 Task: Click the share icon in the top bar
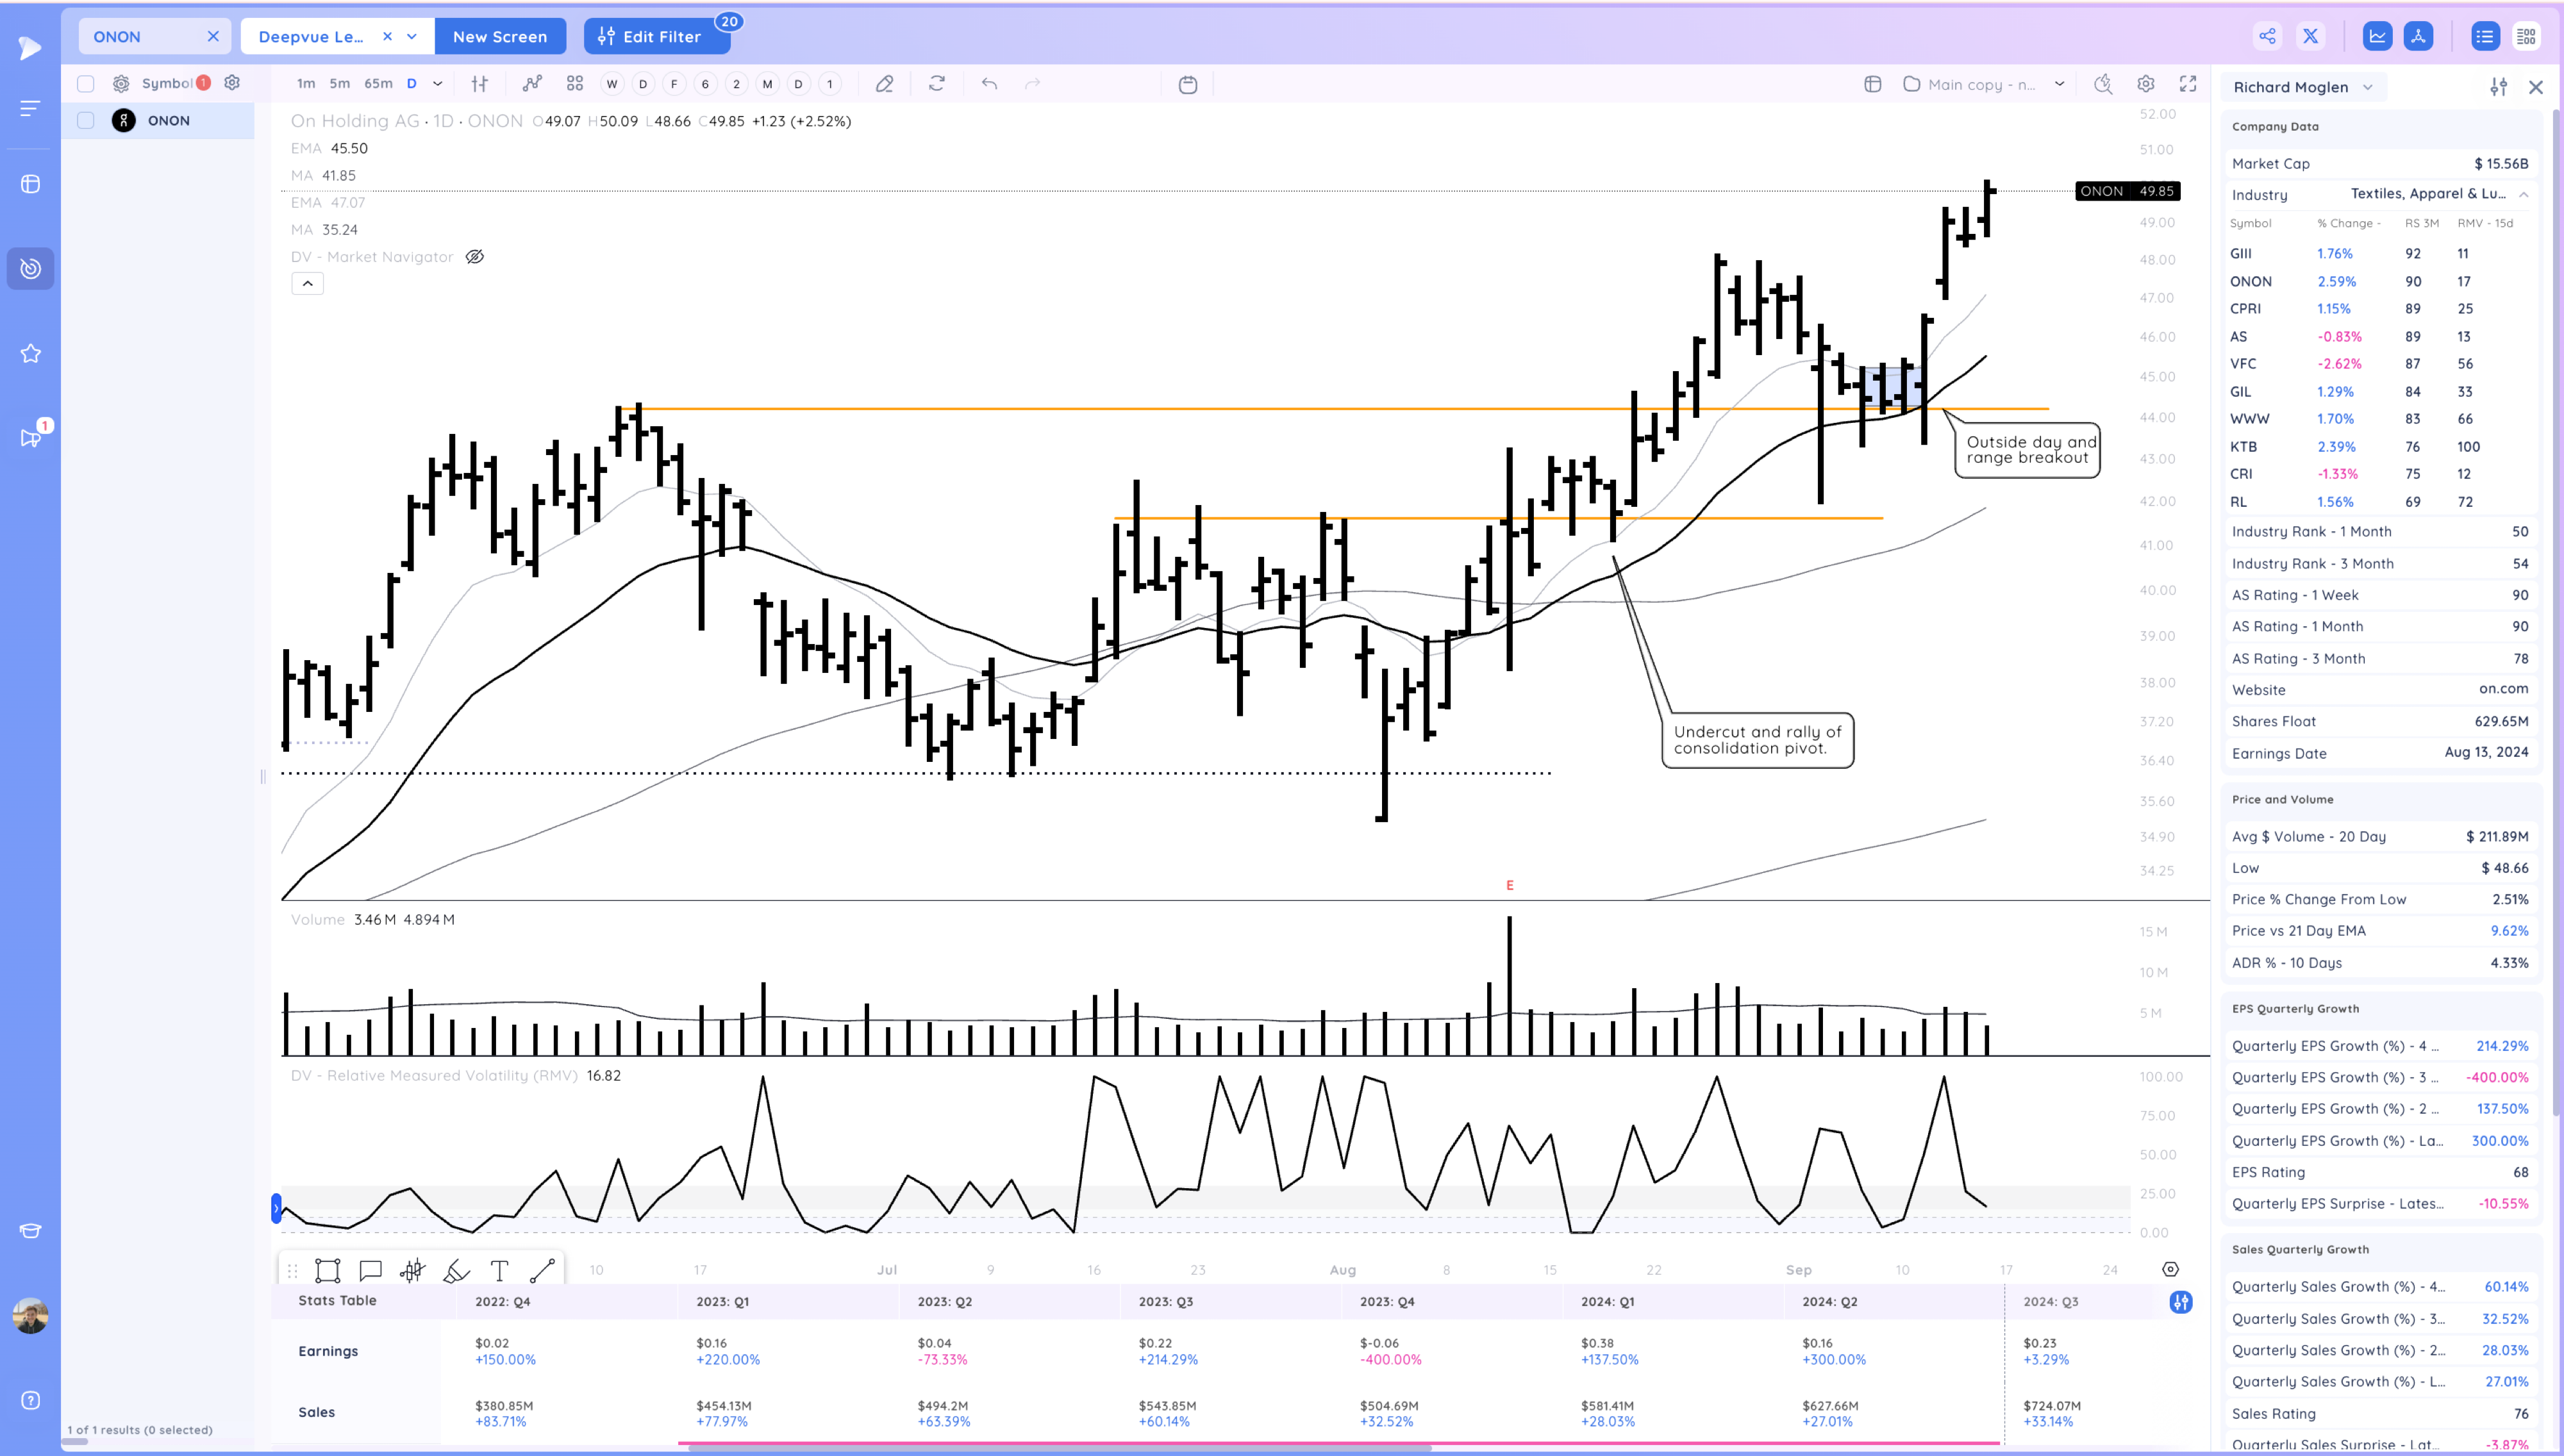(2267, 37)
